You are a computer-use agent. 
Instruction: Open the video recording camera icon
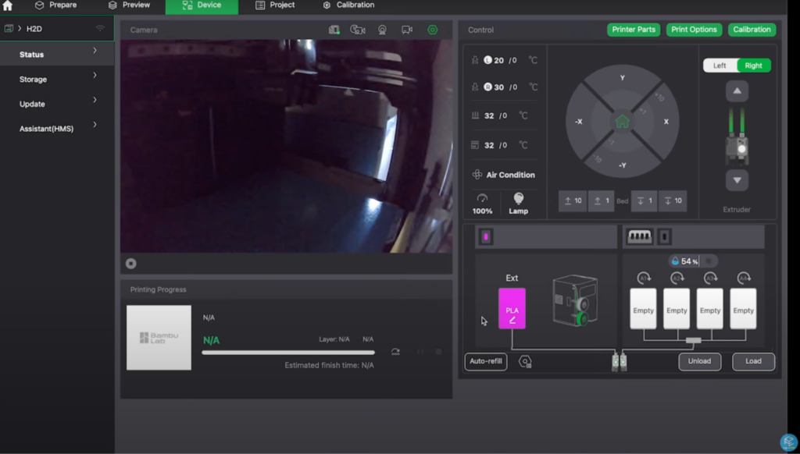tap(407, 30)
